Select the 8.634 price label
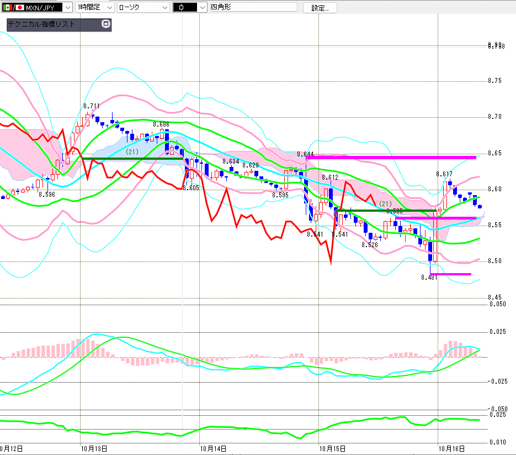The height and width of the screenshot is (455, 516). click(231, 161)
